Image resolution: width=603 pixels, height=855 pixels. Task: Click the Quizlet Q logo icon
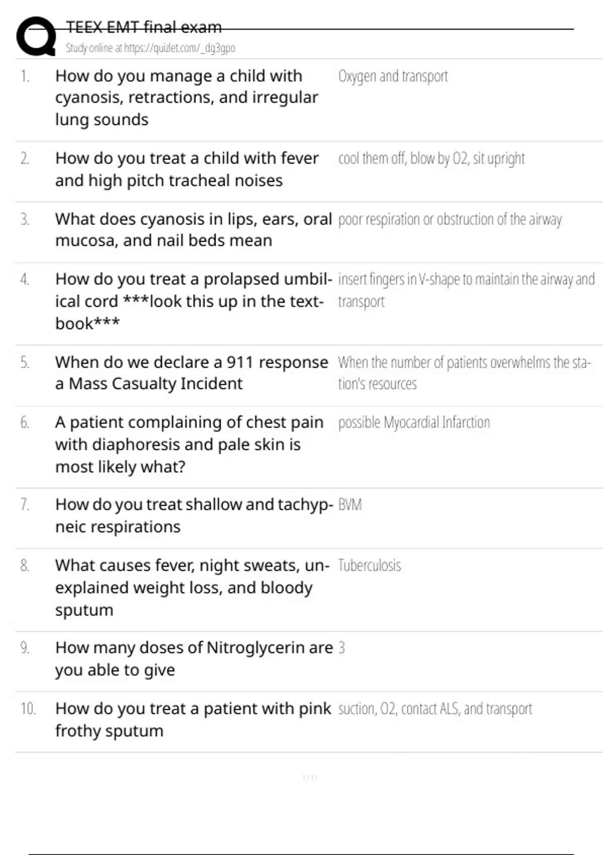[36, 36]
